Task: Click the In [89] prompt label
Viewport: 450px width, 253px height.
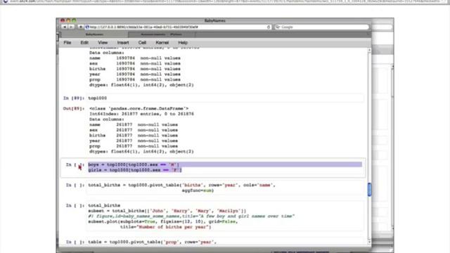Action: click(74, 98)
